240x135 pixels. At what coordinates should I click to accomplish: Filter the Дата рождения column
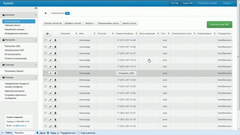click(x=158, y=34)
